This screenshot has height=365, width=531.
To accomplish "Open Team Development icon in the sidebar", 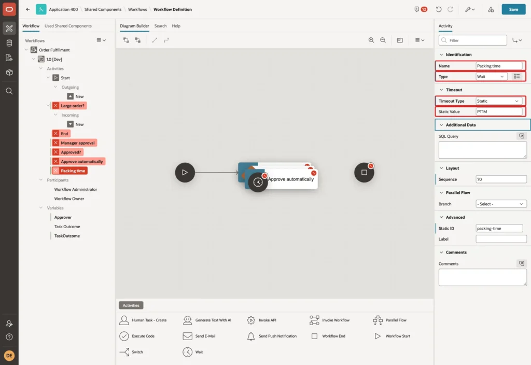I will pos(9,58).
